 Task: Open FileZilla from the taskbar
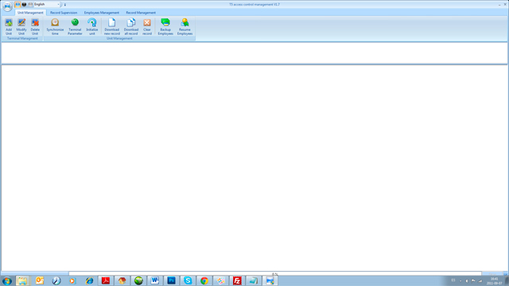click(237, 280)
